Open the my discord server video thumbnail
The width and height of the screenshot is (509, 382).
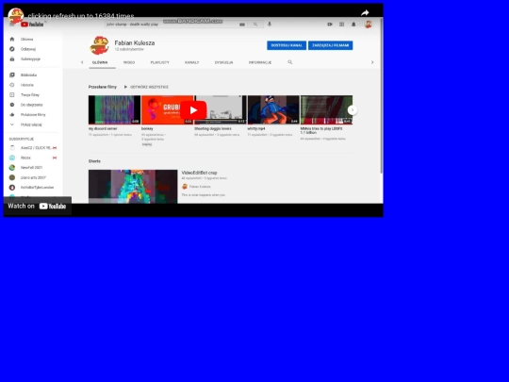tap(115, 109)
